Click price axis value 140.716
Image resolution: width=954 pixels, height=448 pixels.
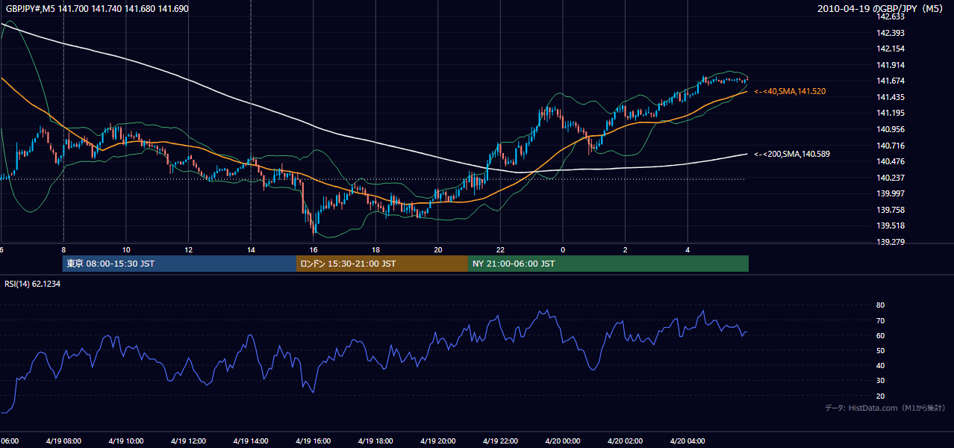click(x=891, y=146)
